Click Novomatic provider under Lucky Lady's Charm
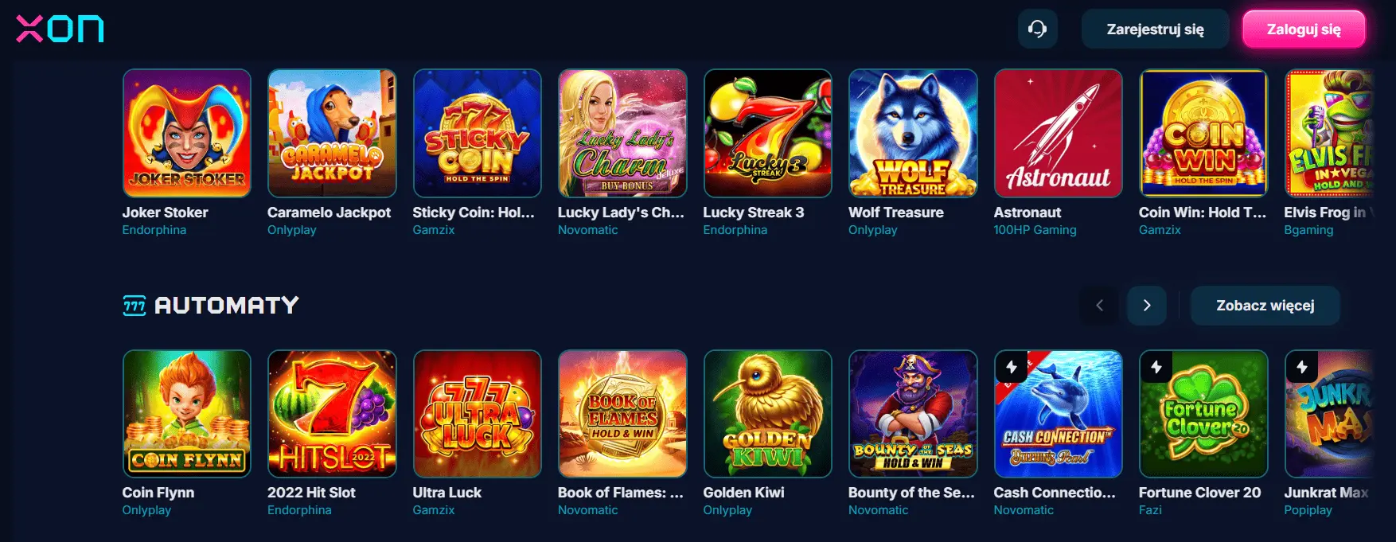The image size is (1396, 542). 587,230
